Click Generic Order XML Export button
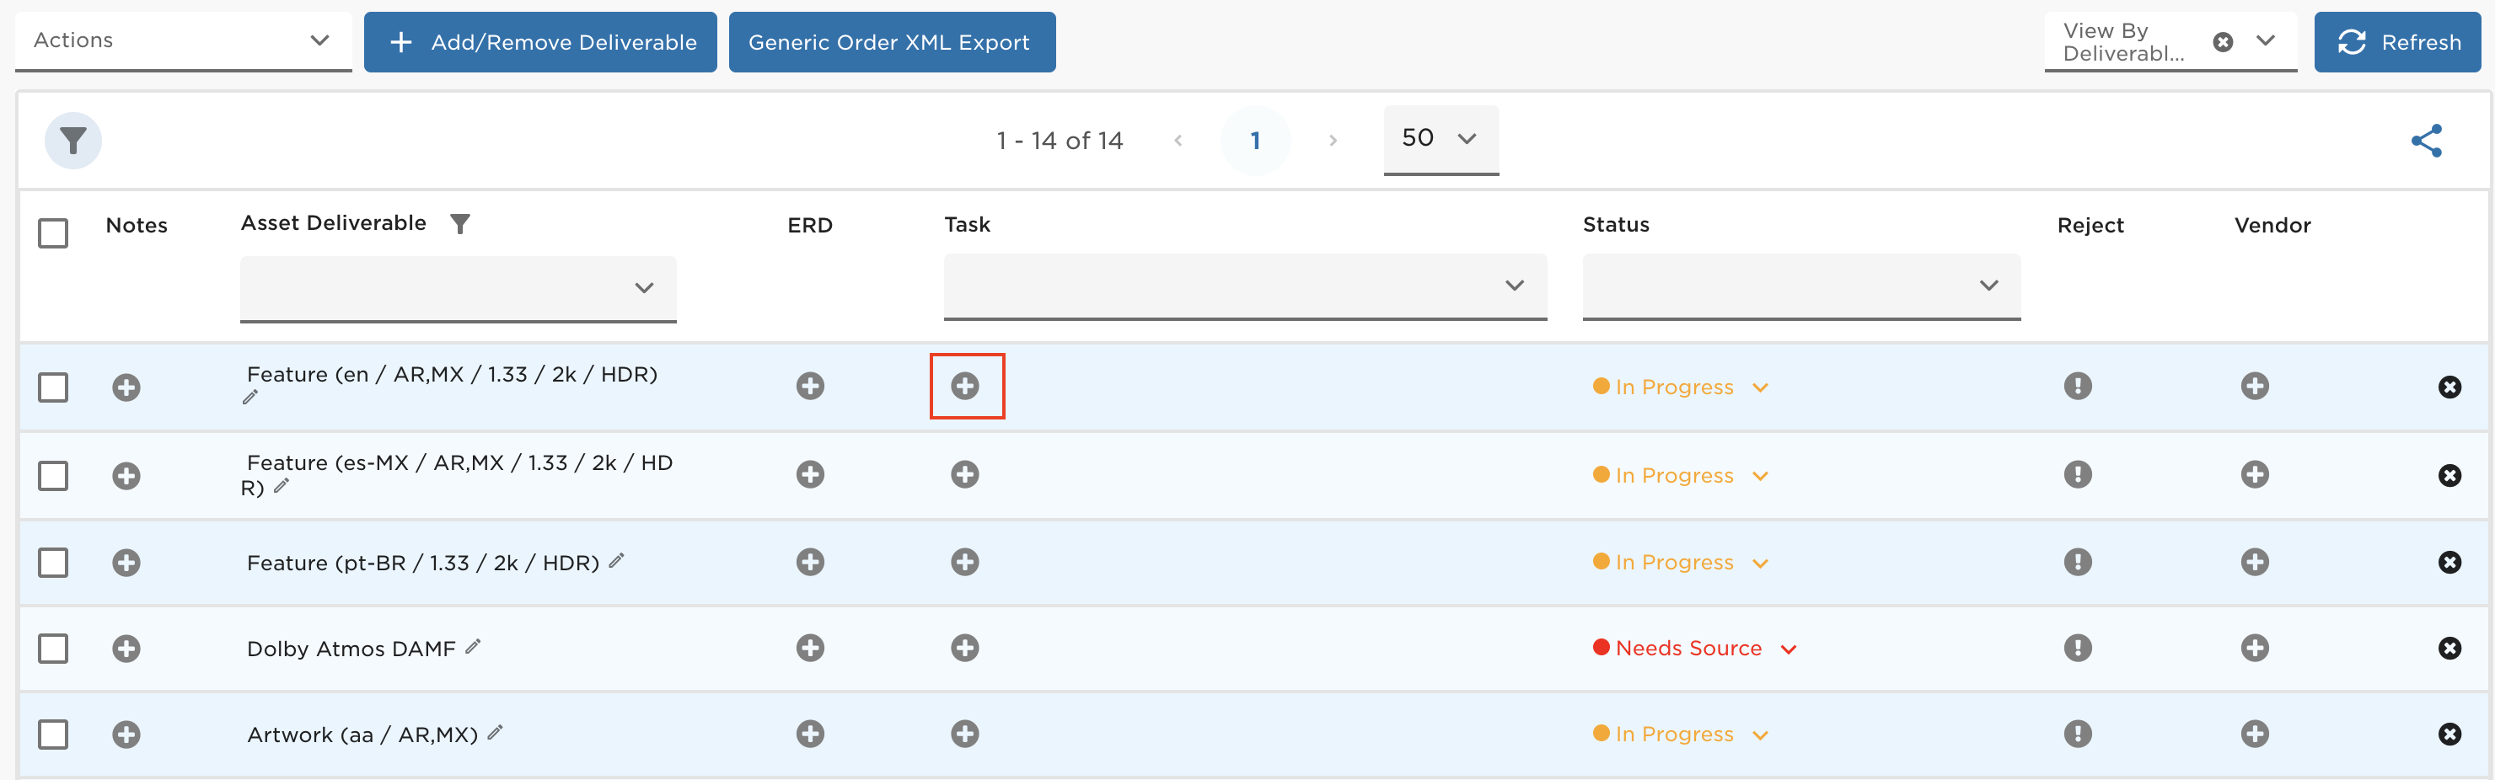The height and width of the screenshot is (780, 2495). point(892,41)
